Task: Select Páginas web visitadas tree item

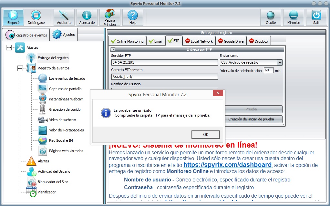Action: pyautogui.click(x=66, y=151)
